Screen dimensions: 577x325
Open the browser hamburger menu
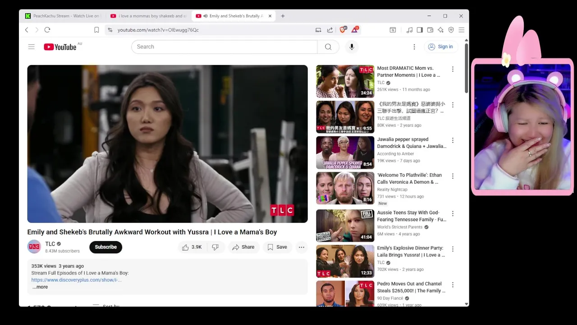461,30
